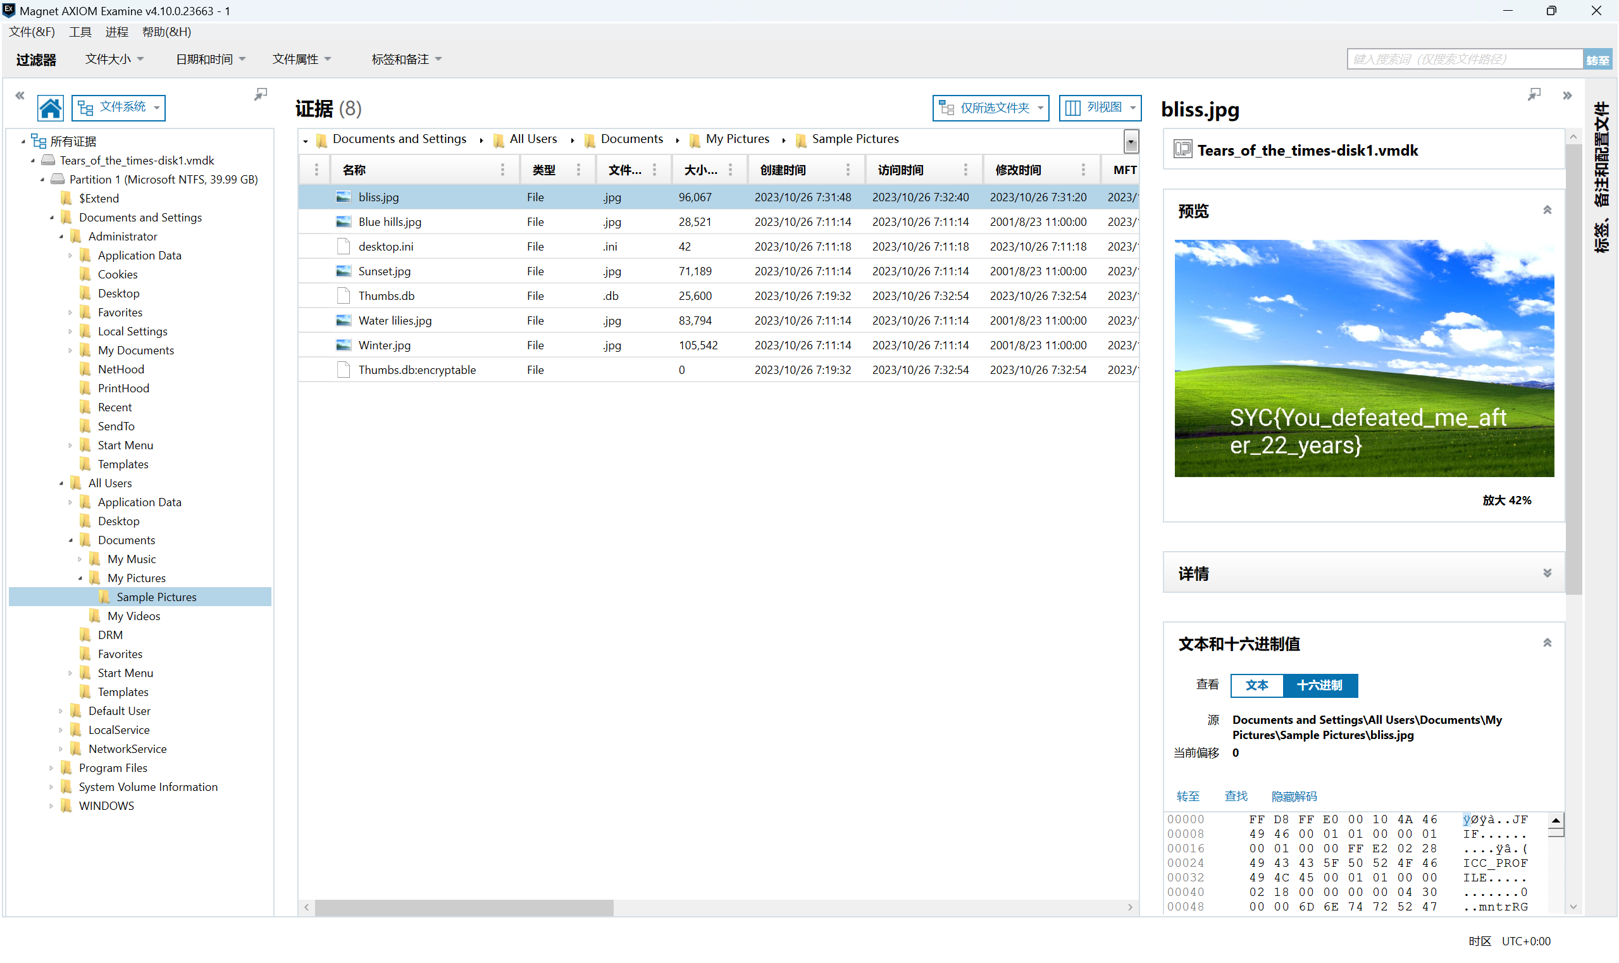Click the 隐藏解码 link
Screen dimensions: 1619x963
point(1294,796)
